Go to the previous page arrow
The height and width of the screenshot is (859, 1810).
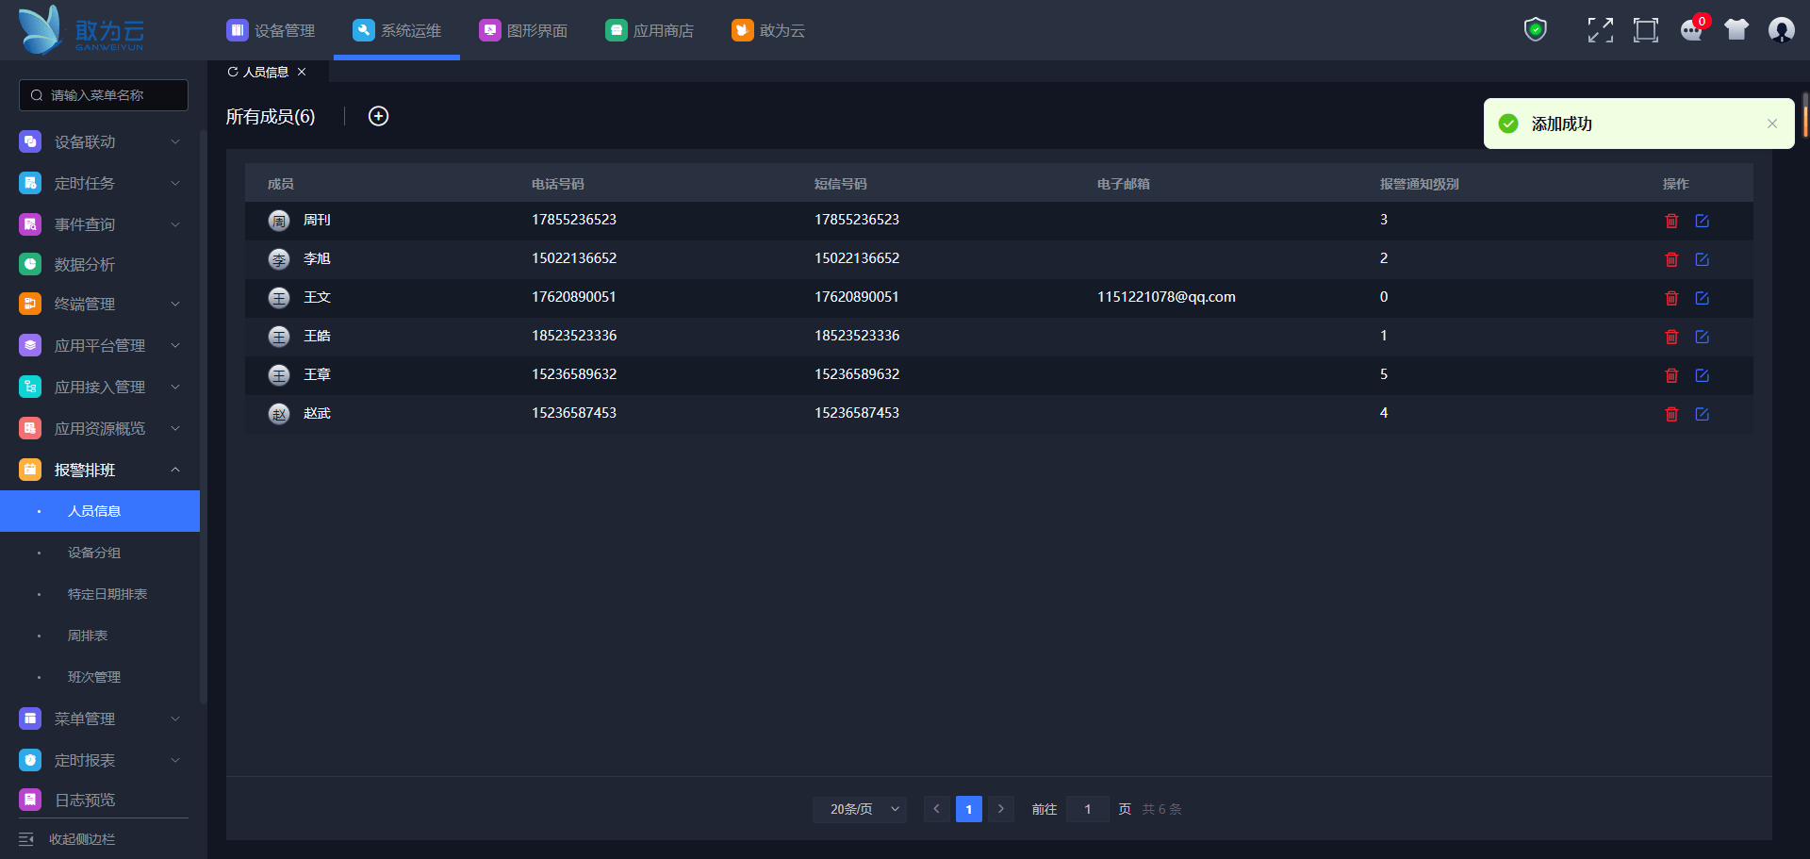pos(937,809)
